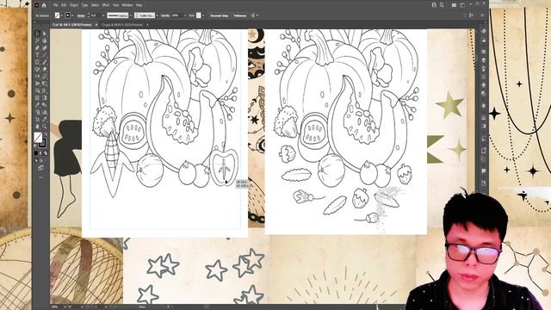Image resolution: width=551 pixels, height=310 pixels.
Task: Close the first document tab
Action: coord(96,25)
